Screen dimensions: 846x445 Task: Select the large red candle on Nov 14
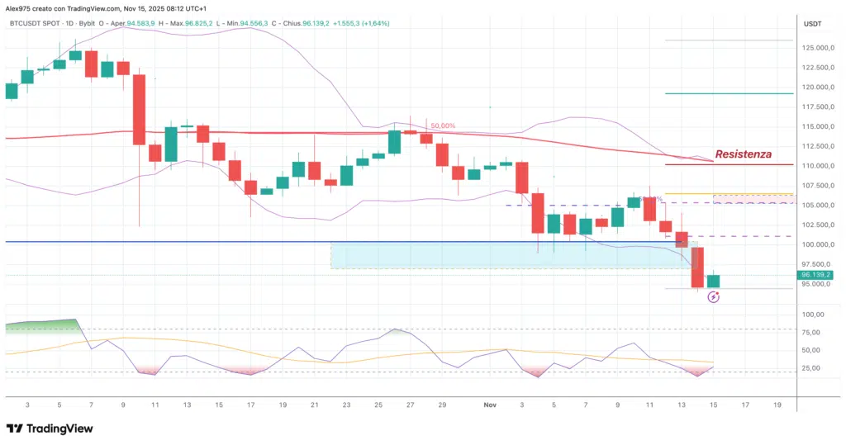pos(697,267)
